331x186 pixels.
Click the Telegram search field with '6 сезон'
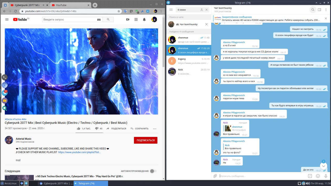pyautogui.click(x=188, y=10)
